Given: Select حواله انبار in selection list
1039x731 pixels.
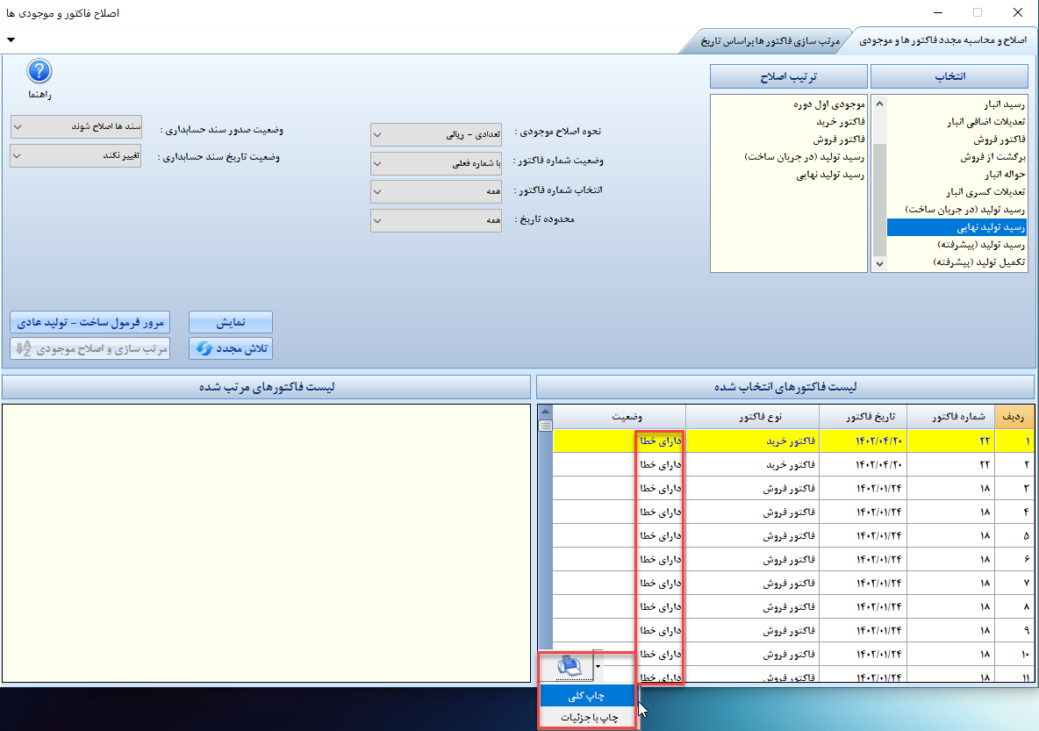Looking at the screenshot, I should 957,175.
